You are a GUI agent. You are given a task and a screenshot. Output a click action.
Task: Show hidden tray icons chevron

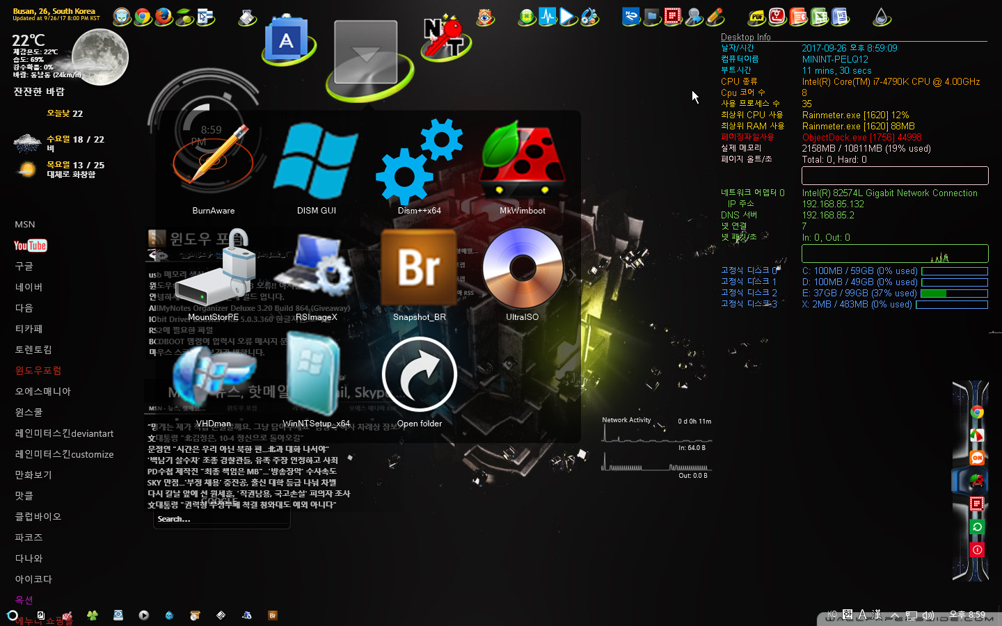click(x=895, y=615)
